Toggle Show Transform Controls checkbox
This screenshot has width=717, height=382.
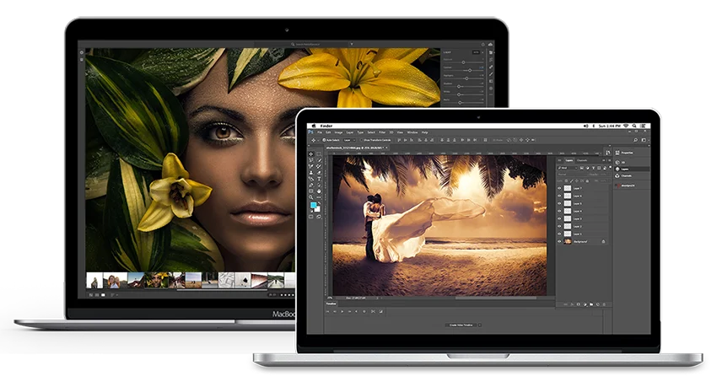coord(361,140)
